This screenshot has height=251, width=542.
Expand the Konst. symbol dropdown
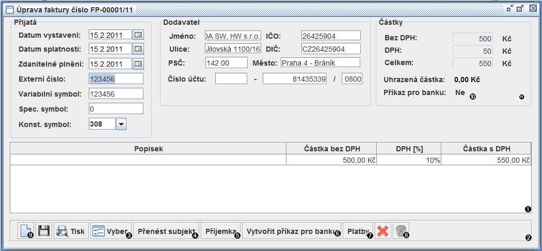coord(121,124)
